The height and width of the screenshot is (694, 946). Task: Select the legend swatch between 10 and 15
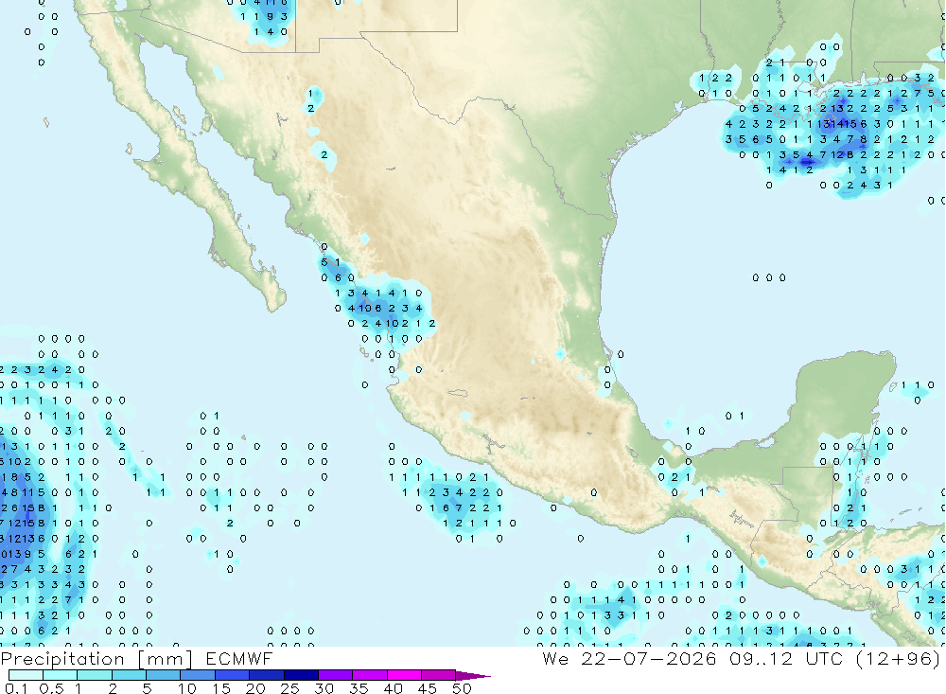198,675
